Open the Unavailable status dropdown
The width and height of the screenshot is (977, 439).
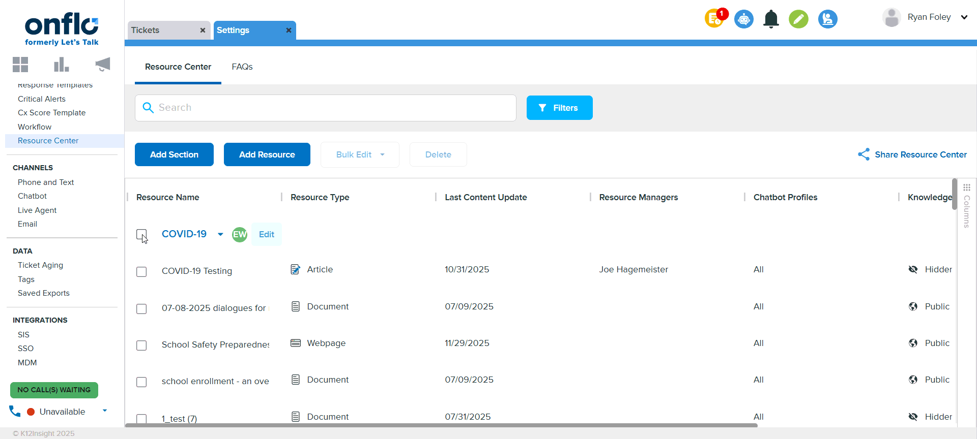click(x=105, y=411)
